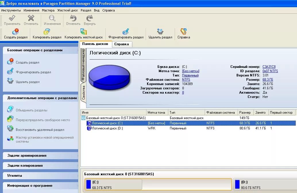
Task: Collapse Базовые операции с разделами section
Action: coord(40,50)
